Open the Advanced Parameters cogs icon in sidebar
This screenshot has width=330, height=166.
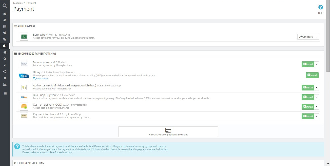[x=5, y=72]
